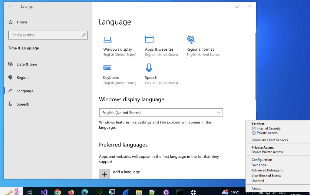Image resolution: width=310 pixels, height=195 pixels.
Task: Click the Keyboard tile icon
Action: tap(107, 68)
